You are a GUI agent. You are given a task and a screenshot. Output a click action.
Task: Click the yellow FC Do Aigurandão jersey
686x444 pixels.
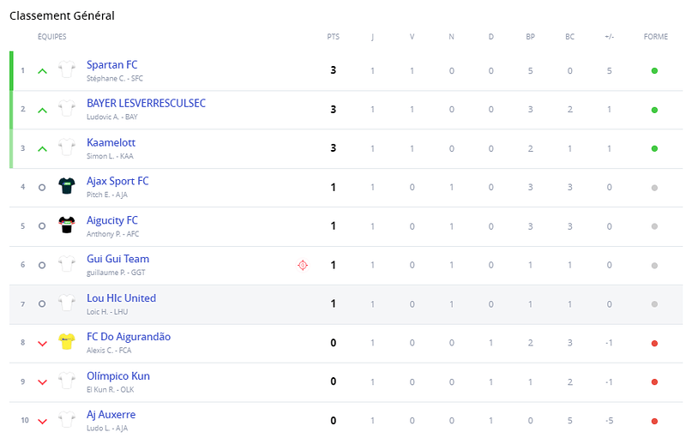tap(67, 341)
